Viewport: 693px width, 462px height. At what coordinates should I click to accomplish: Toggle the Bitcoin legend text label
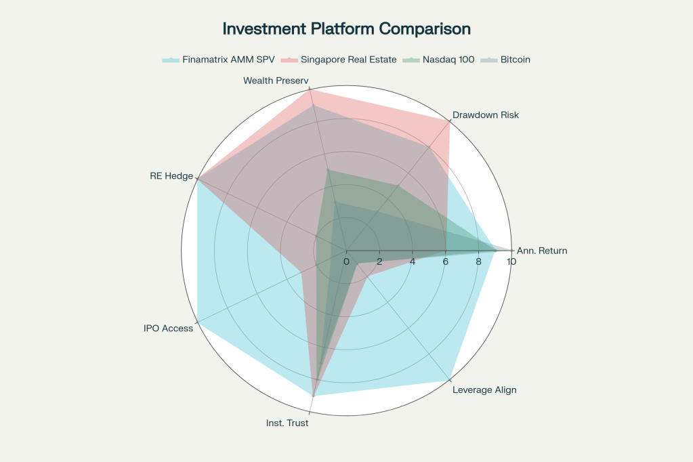point(515,60)
